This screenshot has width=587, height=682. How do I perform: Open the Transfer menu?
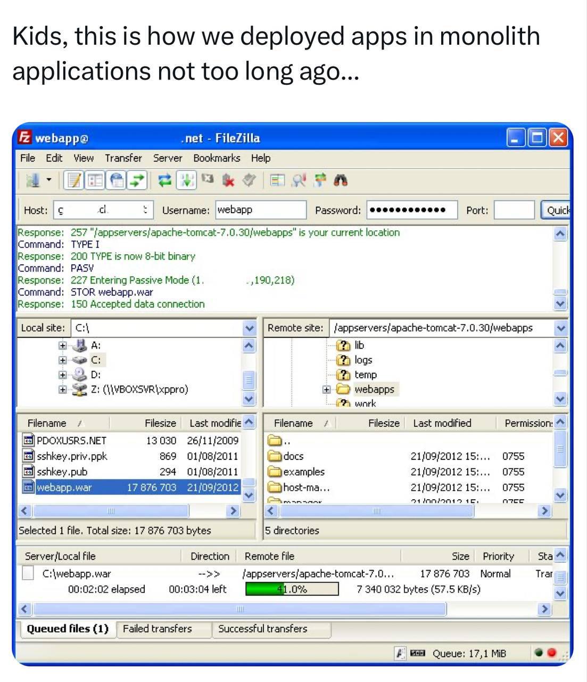pyautogui.click(x=123, y=158)
